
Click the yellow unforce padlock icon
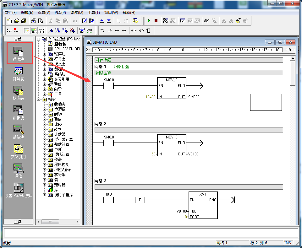(238, 21)
